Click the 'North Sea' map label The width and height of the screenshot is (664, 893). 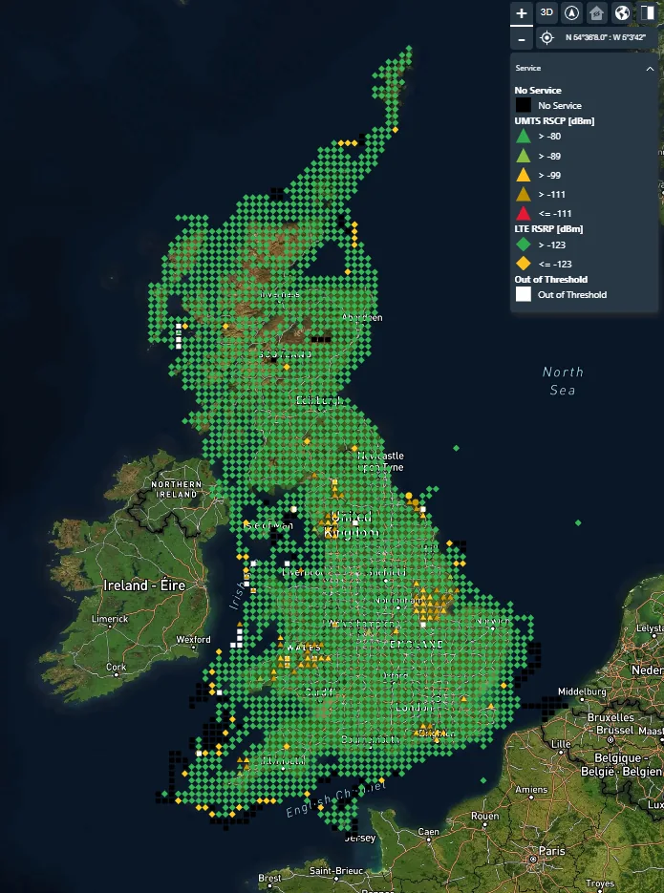563,381
